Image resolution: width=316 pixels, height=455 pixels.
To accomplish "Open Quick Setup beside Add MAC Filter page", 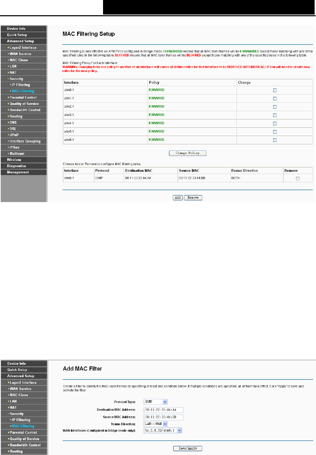I will pyautogui.click(x=24, y=370).
